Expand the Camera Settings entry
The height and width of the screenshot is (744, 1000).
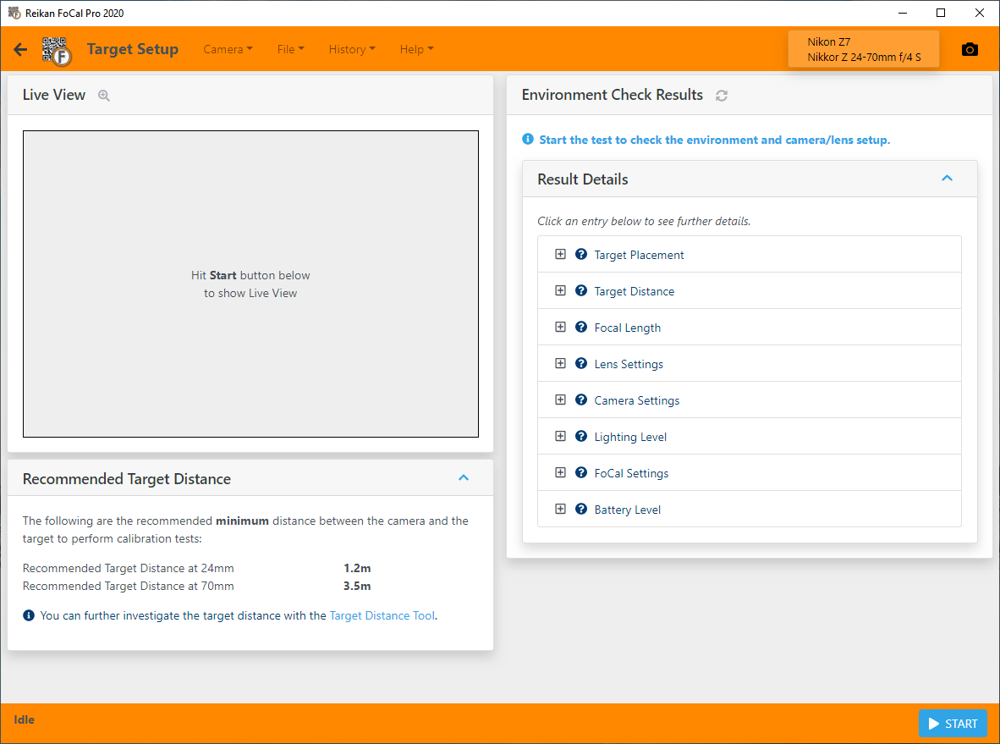point(561,400)
